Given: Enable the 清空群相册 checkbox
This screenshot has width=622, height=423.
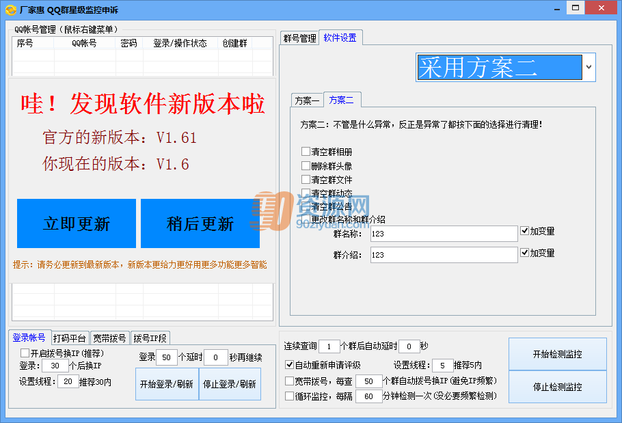Looking at the screenshot, I should click(306, 152).
